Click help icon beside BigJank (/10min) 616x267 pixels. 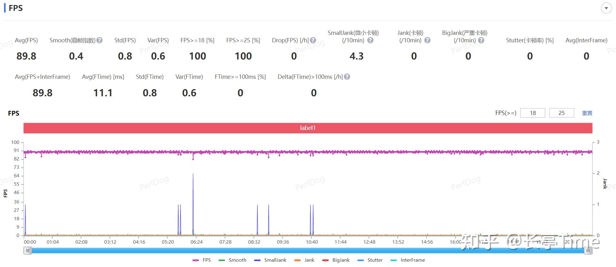pos(481,40)
